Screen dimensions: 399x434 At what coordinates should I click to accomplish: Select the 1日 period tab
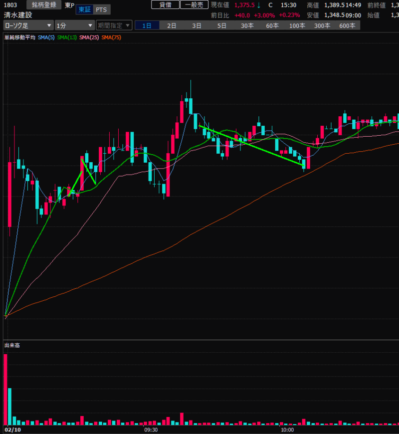(x=147, y=25)
